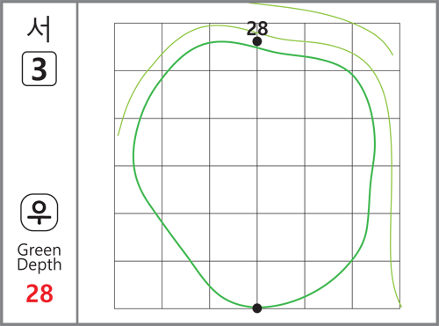The image size is (439, 326).
Task: Click the black dot at bottom of green
Action: (257, 308)
